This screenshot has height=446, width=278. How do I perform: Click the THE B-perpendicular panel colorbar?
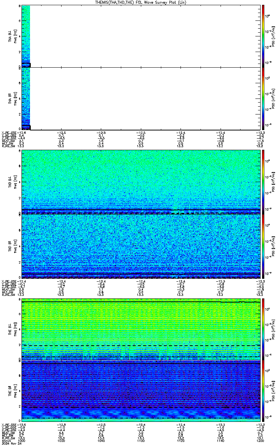pyautogui.click(x=263, y=329)
